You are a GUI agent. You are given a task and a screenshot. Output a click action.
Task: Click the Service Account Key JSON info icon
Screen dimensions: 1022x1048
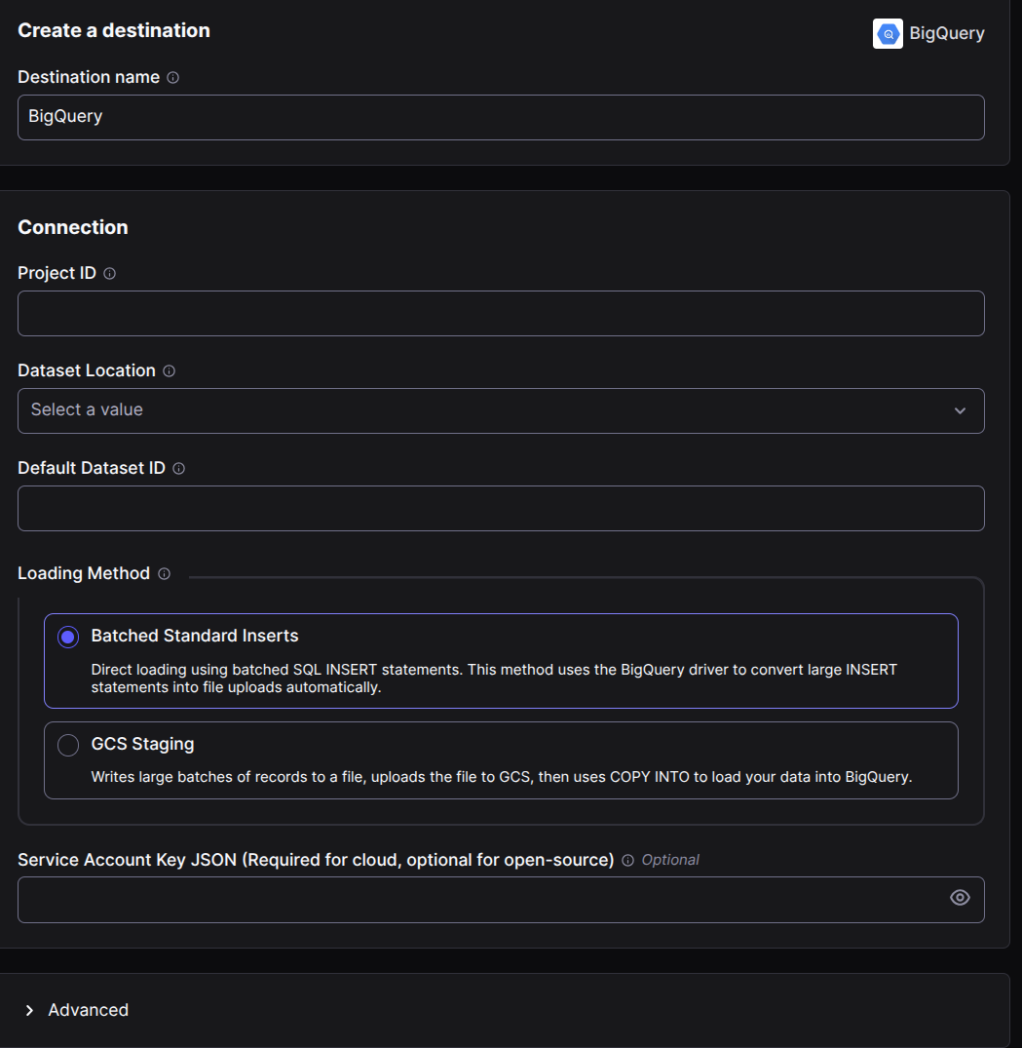coord(627,860)
